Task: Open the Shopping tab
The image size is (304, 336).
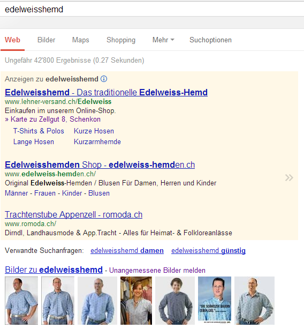Action: pyautogui.click(x=121, y=40)
